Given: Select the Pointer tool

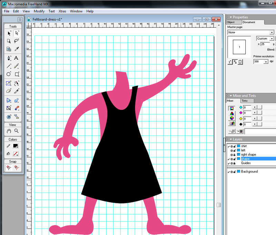Looking at the screenshot, I should (9, 33).
